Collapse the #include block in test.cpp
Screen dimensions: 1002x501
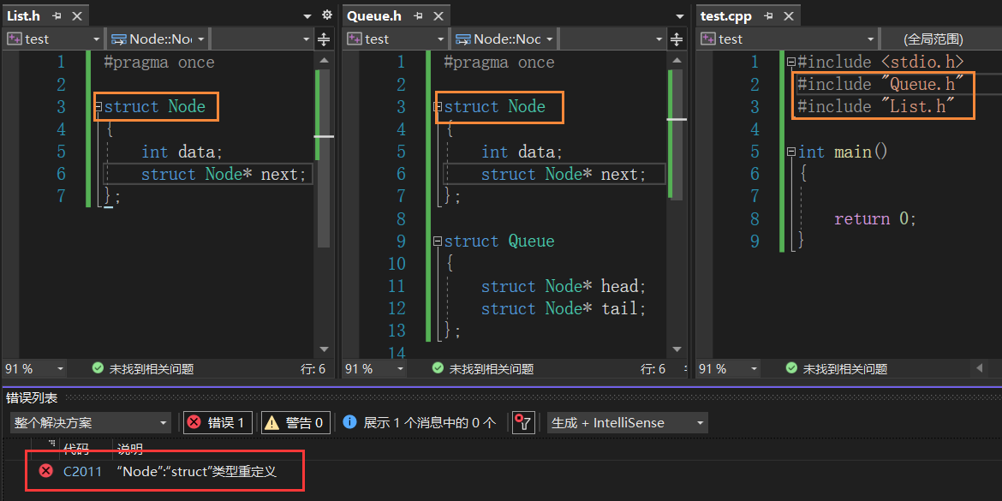(x=790, y=62)
